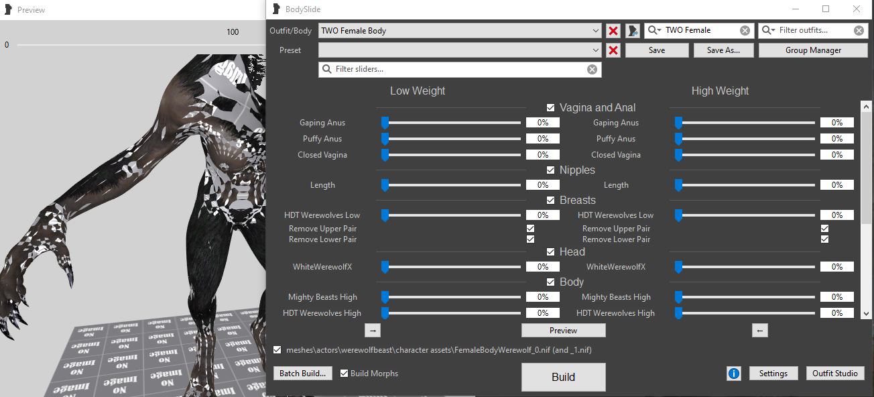Edit high weight Closed Vagina percent value

(836, 155)
